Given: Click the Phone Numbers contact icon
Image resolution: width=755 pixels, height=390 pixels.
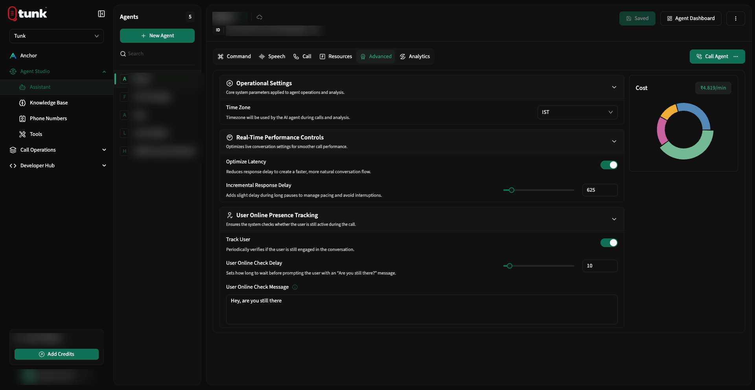Looking at the screenshot, I should point(22,119).
